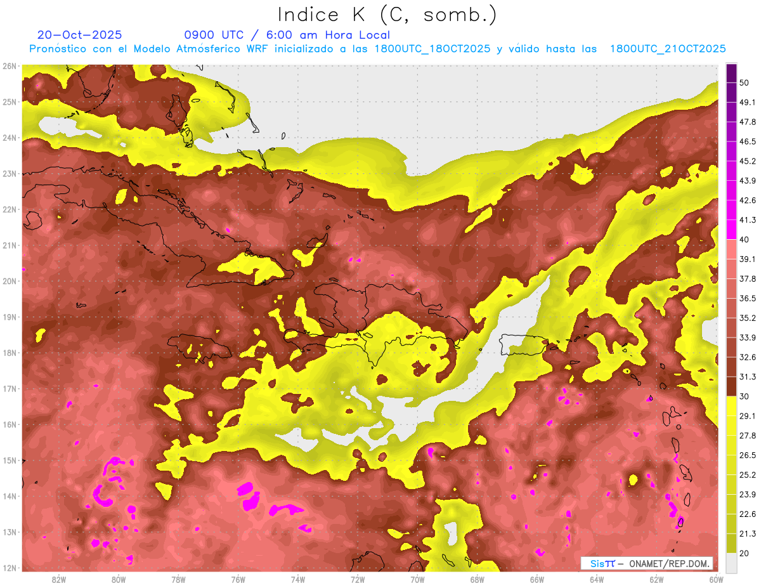Click the 12N latitude axis label

click(10, 568)
